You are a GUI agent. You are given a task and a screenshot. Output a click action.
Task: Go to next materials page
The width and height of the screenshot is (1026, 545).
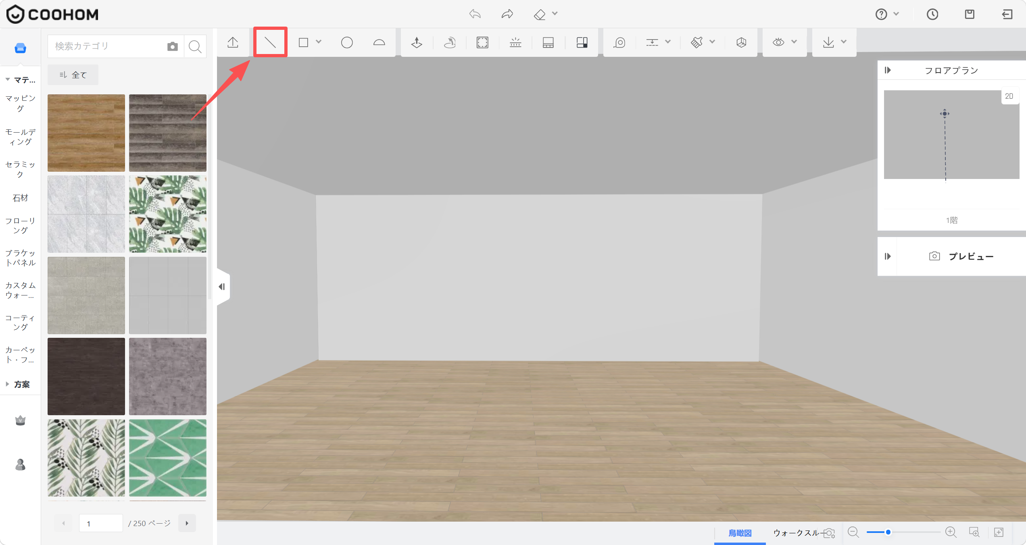tap(187, 523)
